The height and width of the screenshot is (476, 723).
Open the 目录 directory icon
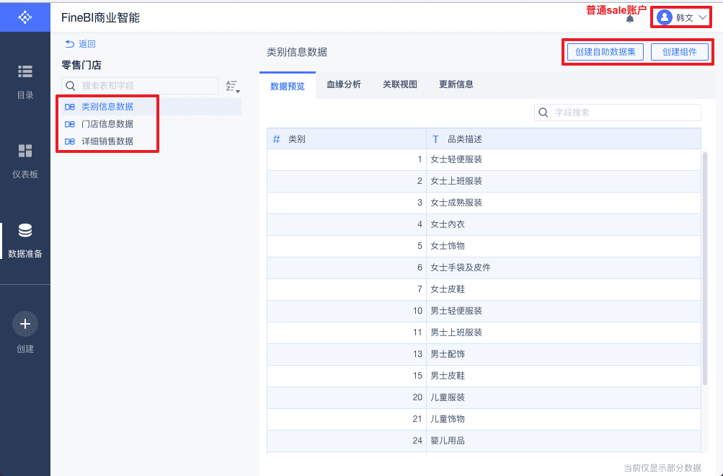click(x=25, y=71)
